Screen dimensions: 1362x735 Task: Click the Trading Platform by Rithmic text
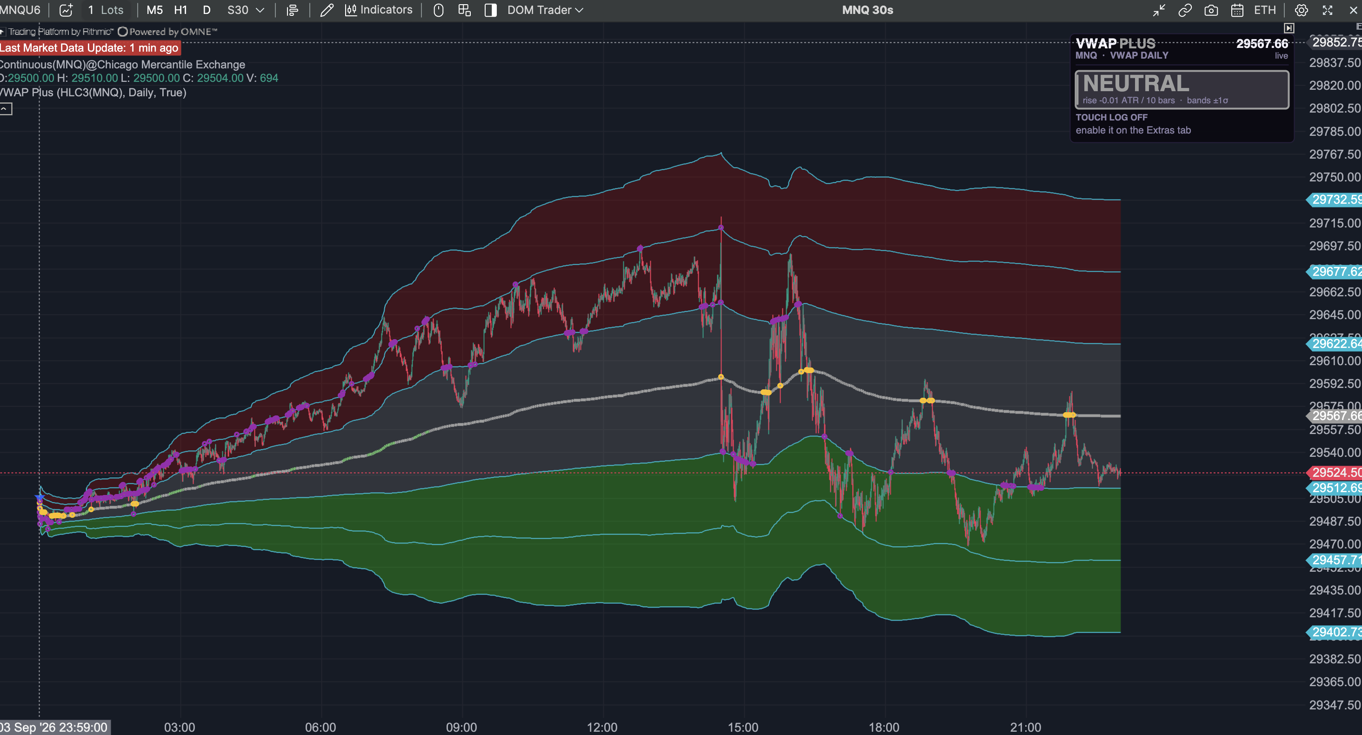pyautogui.click(x=60, y=32)
